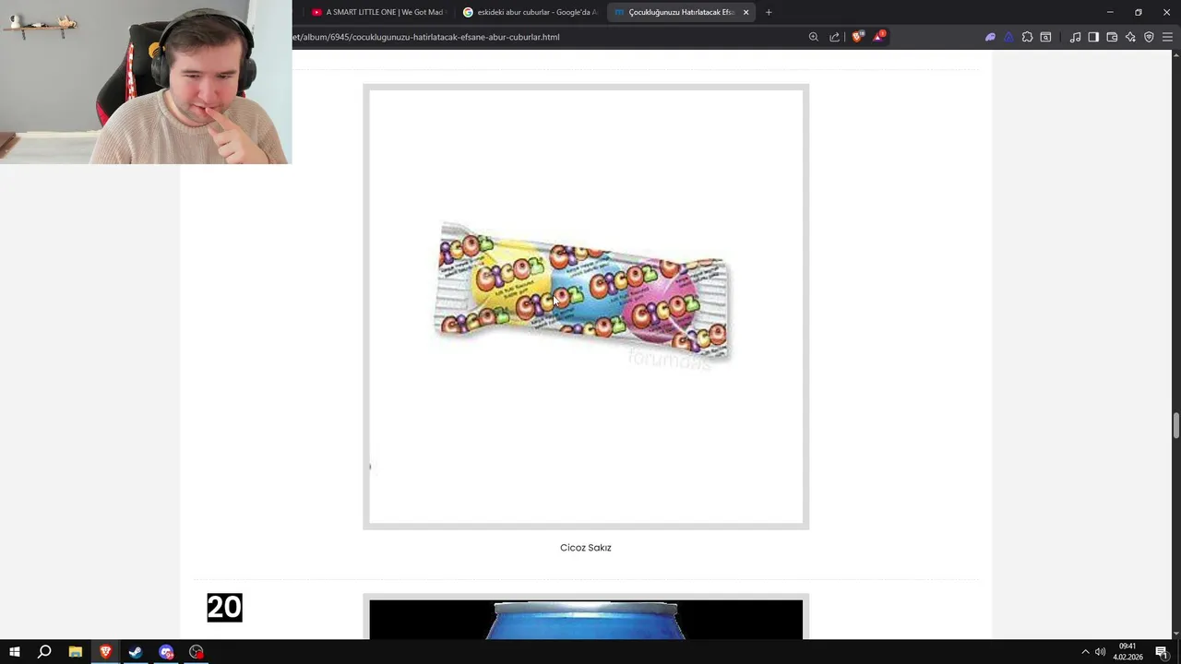Restore down the browser window

(1139, 12)
